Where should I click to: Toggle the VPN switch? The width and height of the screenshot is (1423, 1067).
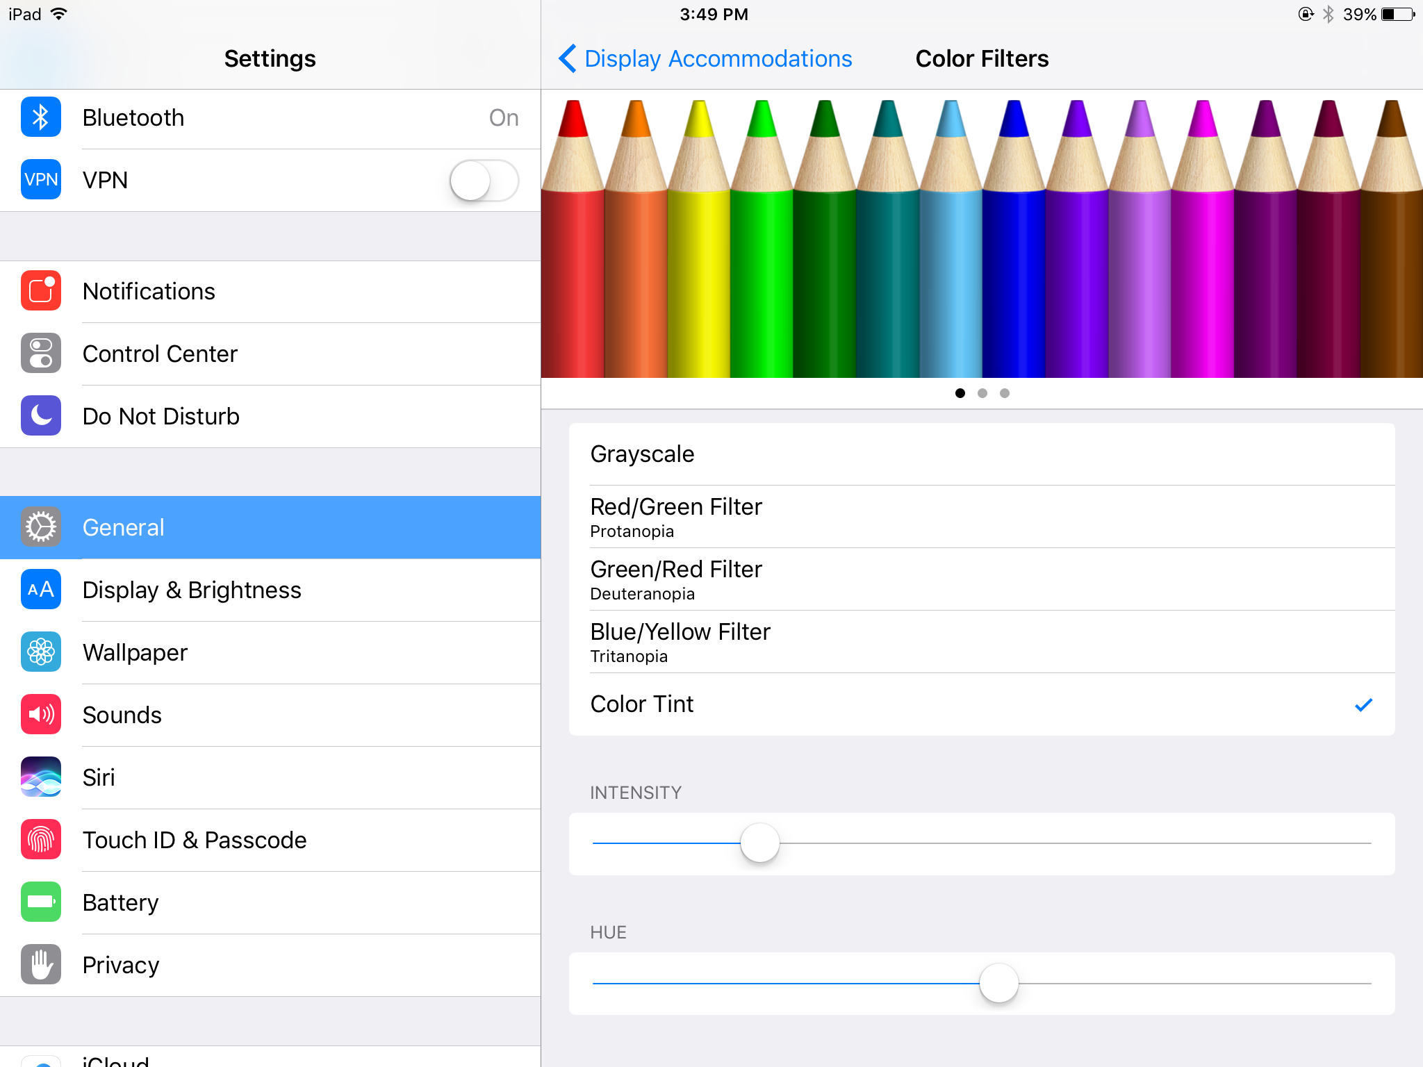point(484,181)
